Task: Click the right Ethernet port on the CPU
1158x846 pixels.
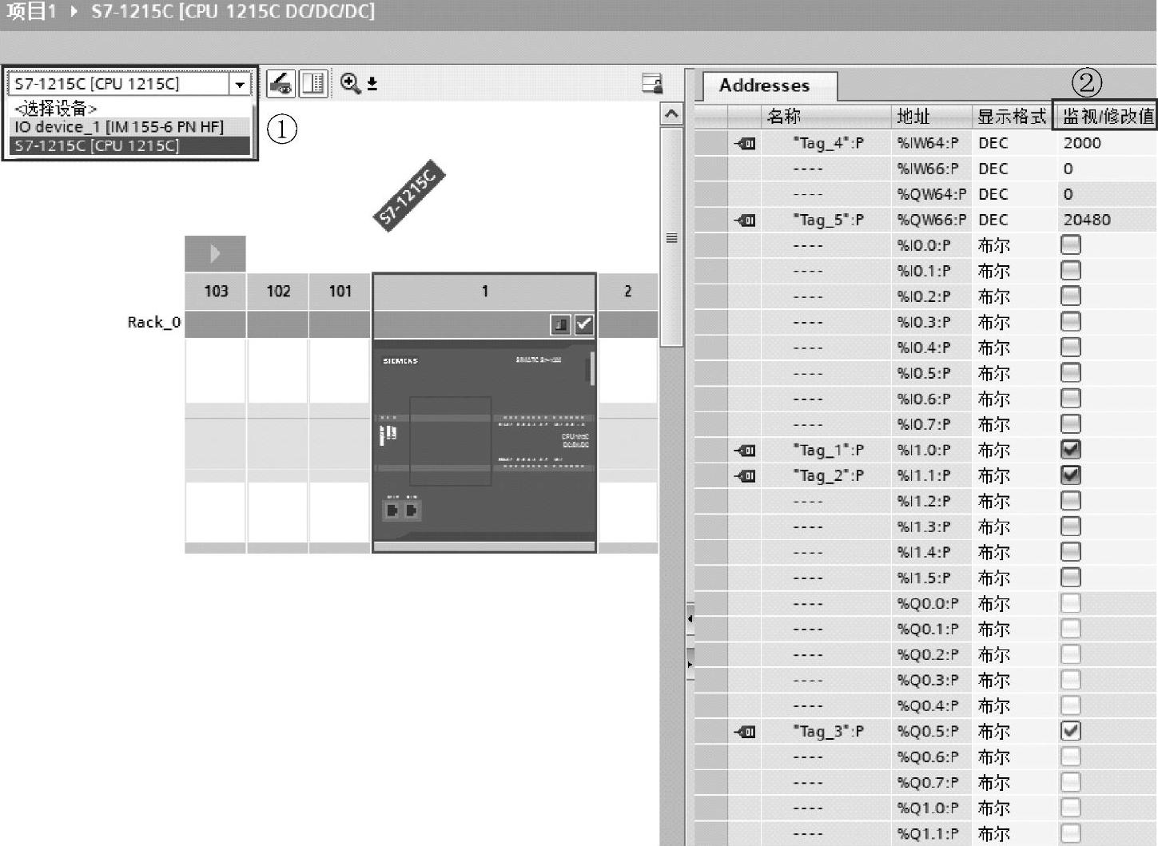Action: pos(412,510)
